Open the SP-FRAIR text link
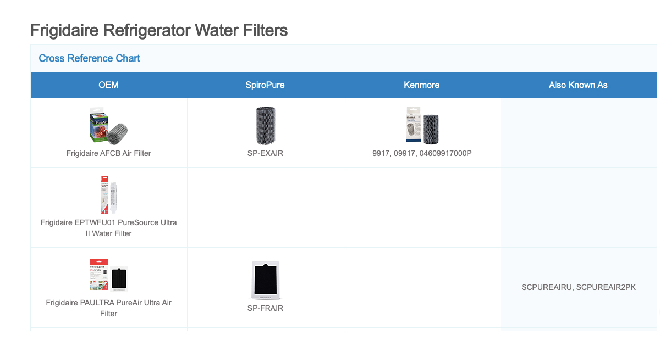 coord(265,308)
